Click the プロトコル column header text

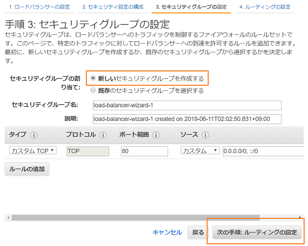click(x=81, y=135)
